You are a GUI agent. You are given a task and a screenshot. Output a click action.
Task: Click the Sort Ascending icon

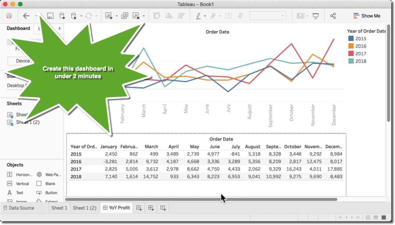point(169,16)
